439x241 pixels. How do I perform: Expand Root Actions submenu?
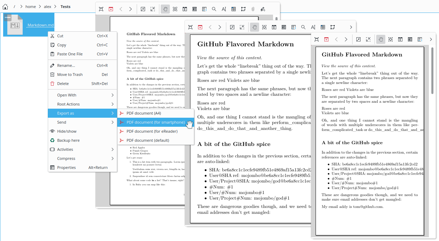(x=82, y=104)
